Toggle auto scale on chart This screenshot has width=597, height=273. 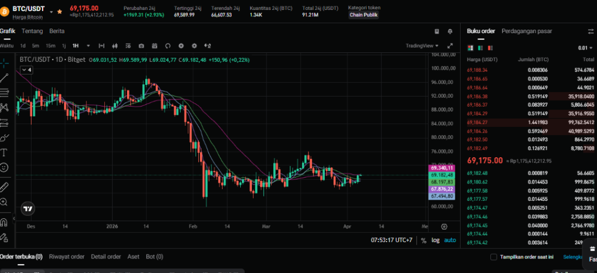coord(450,240)
